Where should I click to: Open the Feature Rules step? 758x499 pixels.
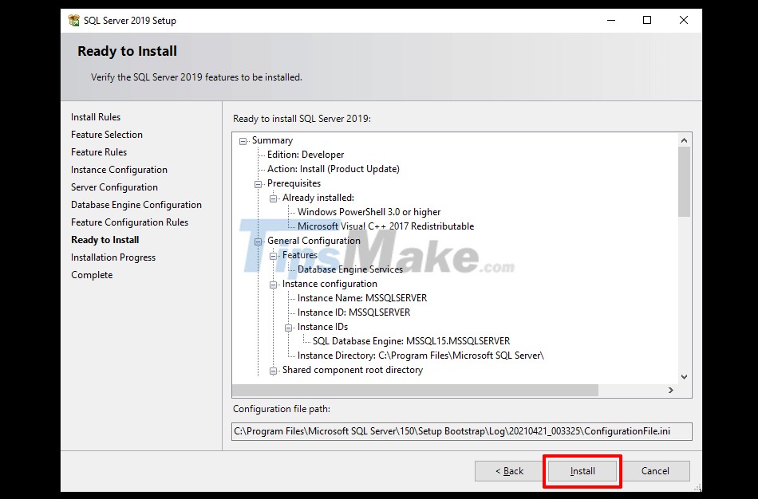point(99,152)
